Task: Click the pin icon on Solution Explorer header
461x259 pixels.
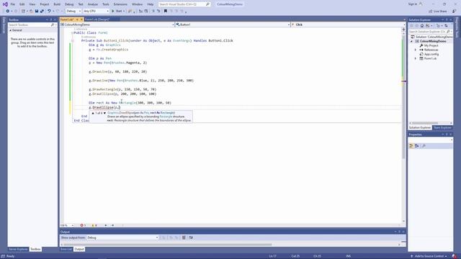Action: (x=447, y=19)
